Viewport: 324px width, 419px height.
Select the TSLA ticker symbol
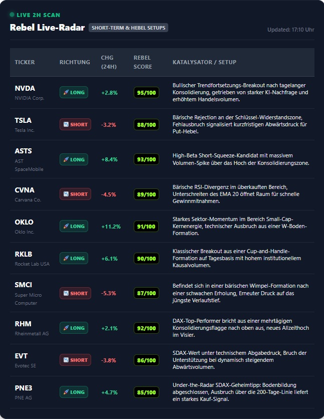click(x=23, y=120)
